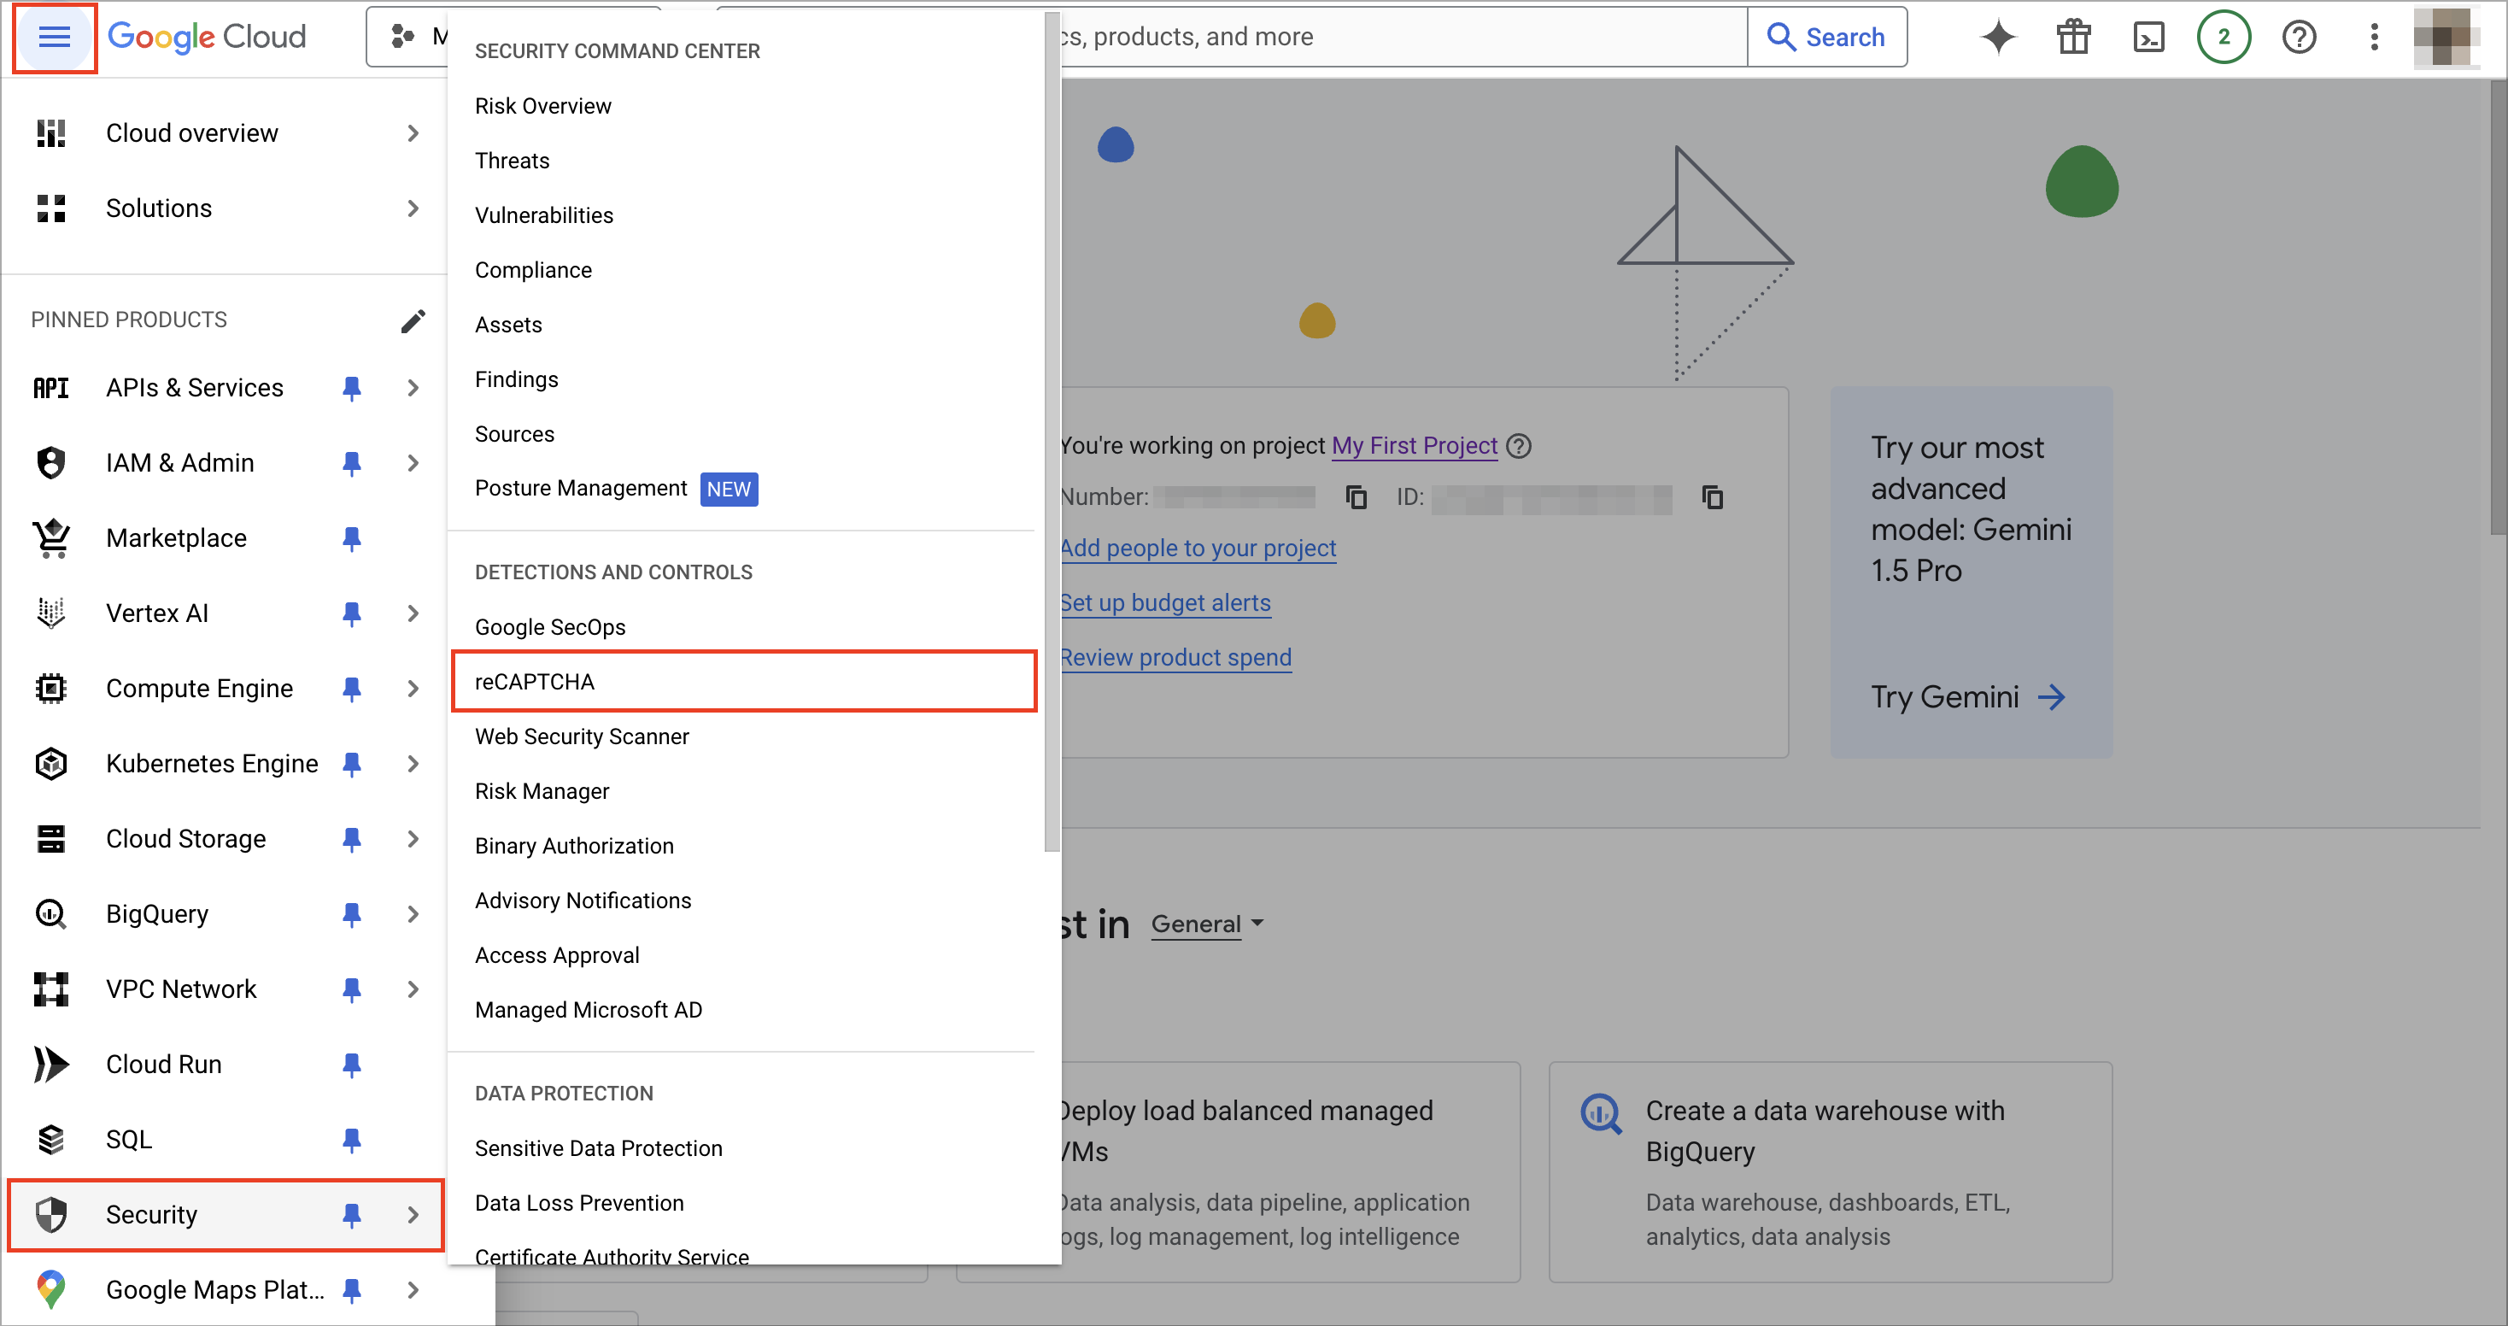Screen dimensions: 2508x1326
Task: Click the Cloud Run icon
Action: pyautogui.click(x=50, y=1064)
